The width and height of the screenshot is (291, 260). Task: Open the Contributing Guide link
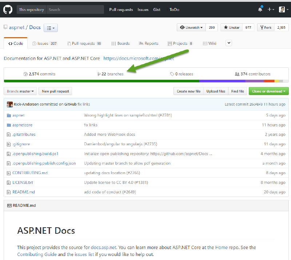pyautogui.click(x=37, y=255)
